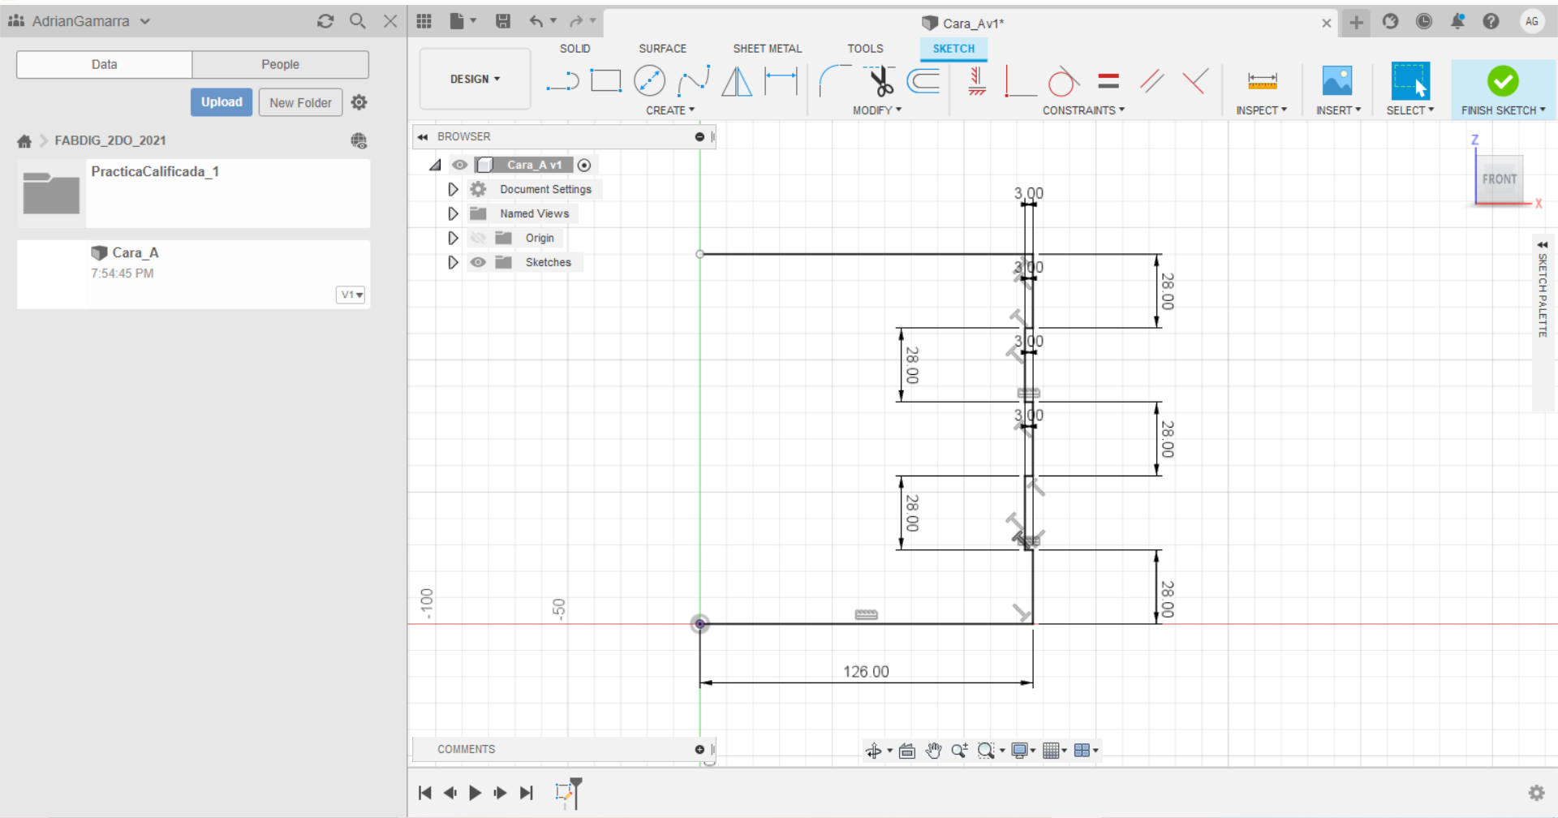
Task: Open the CONSTRAINTS dropdown menu
Action: [x=1083, y=110]
